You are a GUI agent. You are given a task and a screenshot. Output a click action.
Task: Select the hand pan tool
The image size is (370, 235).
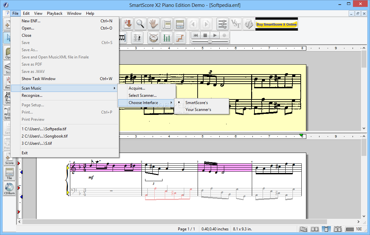[x=154, y=24]
